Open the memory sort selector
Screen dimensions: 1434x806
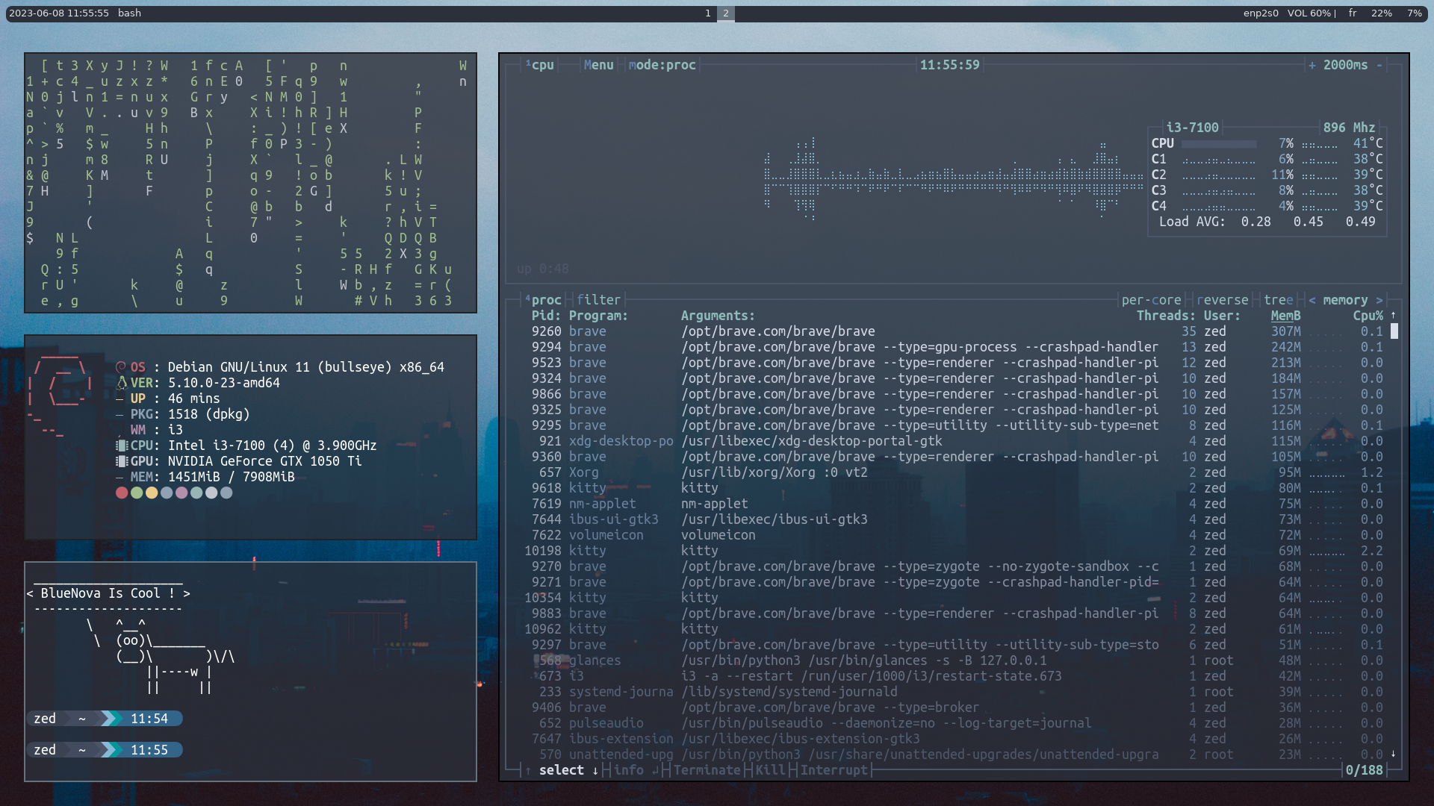tap(1344, 299)
